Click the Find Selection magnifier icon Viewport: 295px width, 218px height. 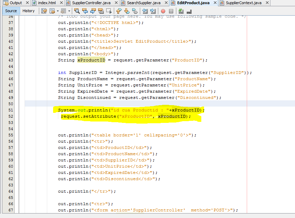(x=77, y=11)
